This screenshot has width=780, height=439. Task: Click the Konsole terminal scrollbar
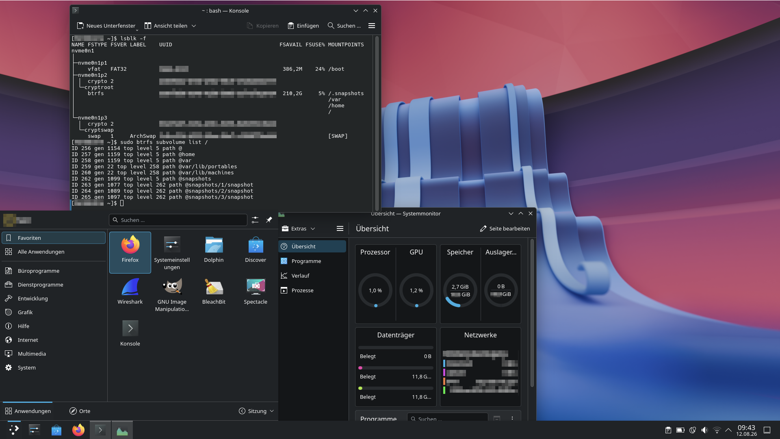(x=377, y=123)
